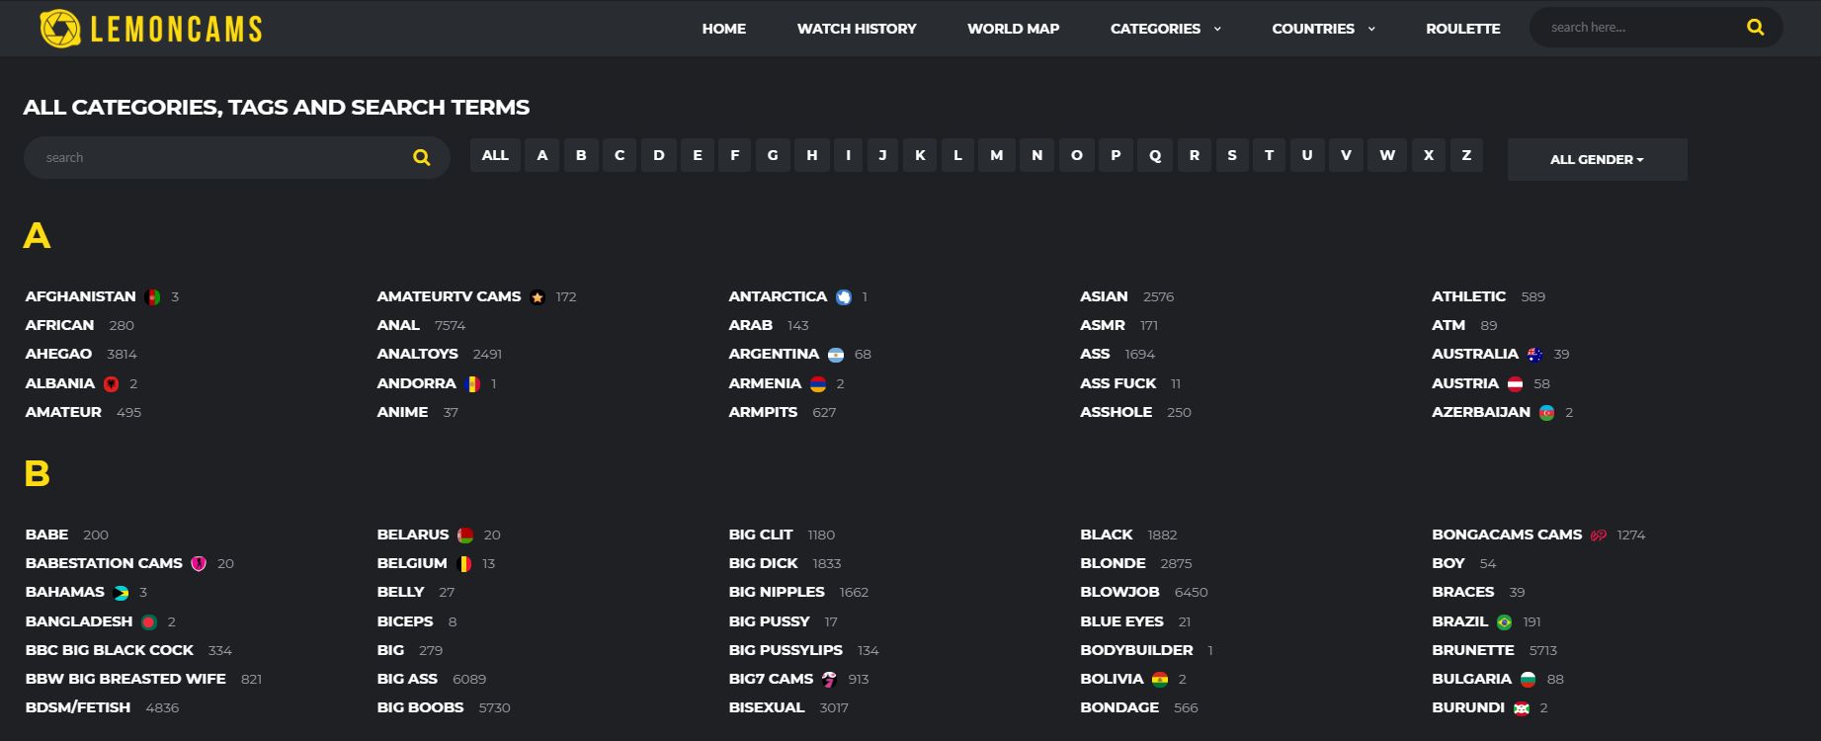Open the Anime category link
The height and width of the screenshot is (741, 1821).
pos(402,412)
